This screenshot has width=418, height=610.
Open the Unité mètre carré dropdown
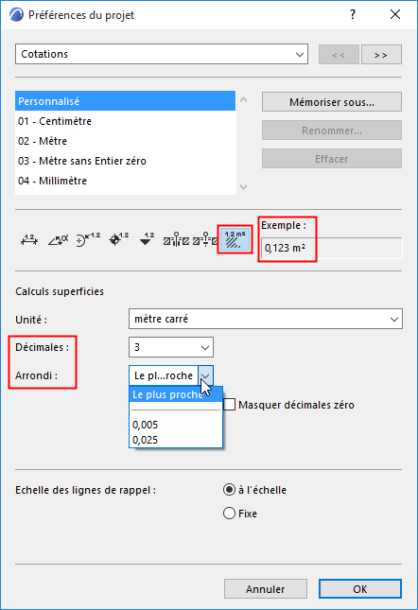[266, 319]
